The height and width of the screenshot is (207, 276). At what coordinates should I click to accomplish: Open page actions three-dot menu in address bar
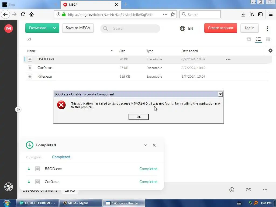[x=165, y=15]
